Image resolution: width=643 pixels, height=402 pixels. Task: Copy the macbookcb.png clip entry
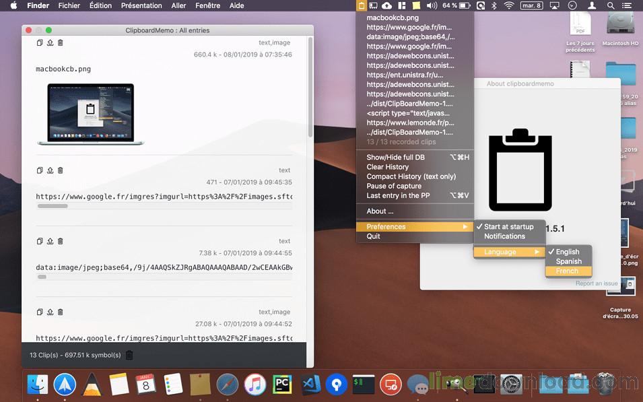point(40,42)
